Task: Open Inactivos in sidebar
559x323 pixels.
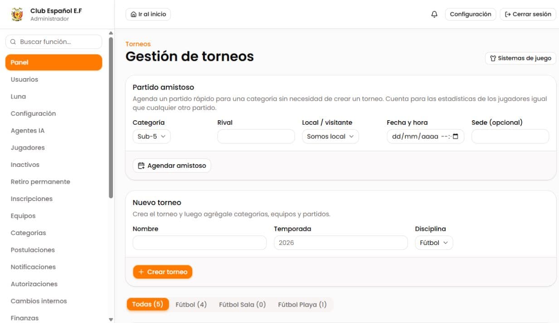Action: 53,165
